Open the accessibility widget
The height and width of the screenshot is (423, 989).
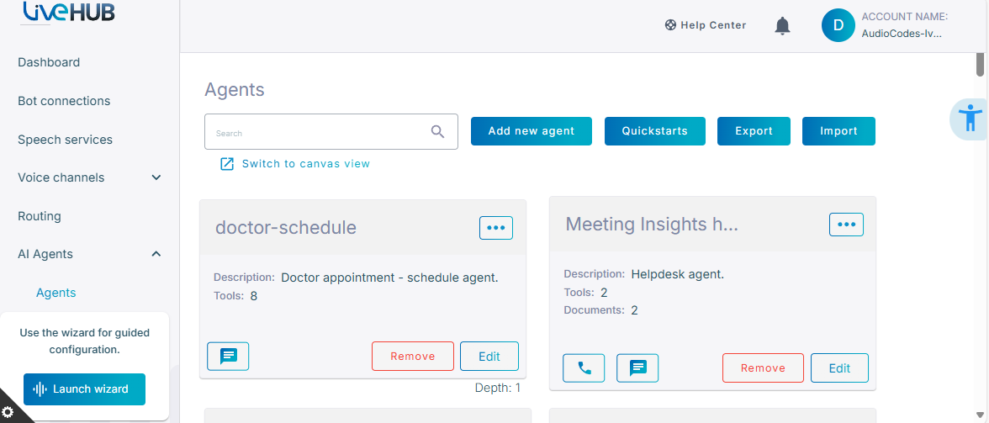pyautogui.click(x=970, y=119)
